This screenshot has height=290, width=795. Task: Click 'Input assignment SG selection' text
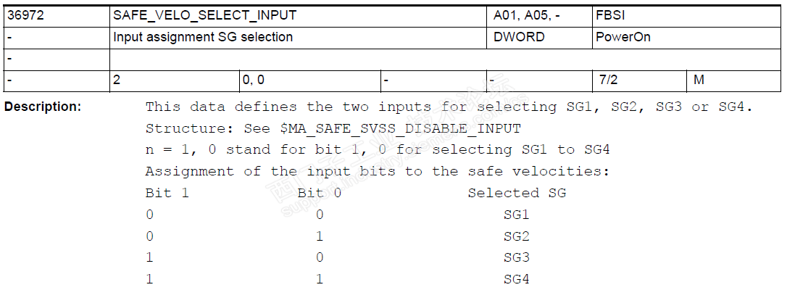pyautogui.click(x=203, y=37)
